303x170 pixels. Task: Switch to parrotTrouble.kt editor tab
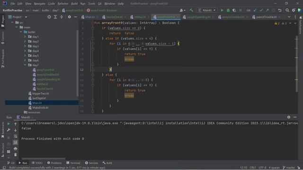coord(267,17)
